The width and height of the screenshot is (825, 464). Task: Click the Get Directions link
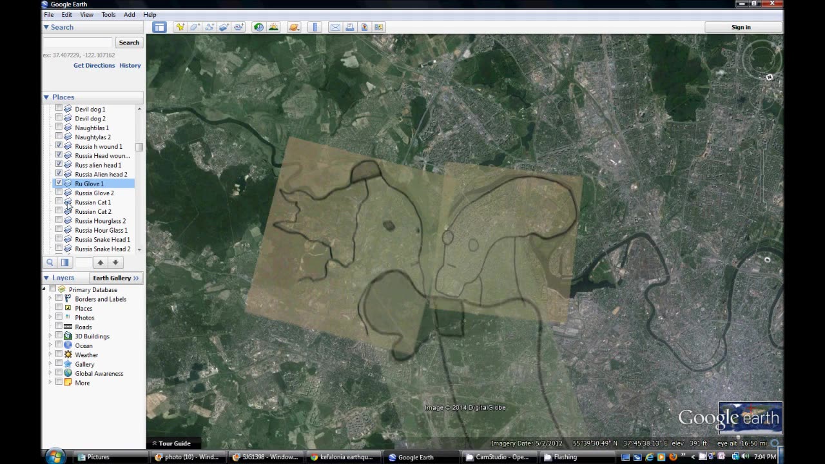click(x=94, y=65)
